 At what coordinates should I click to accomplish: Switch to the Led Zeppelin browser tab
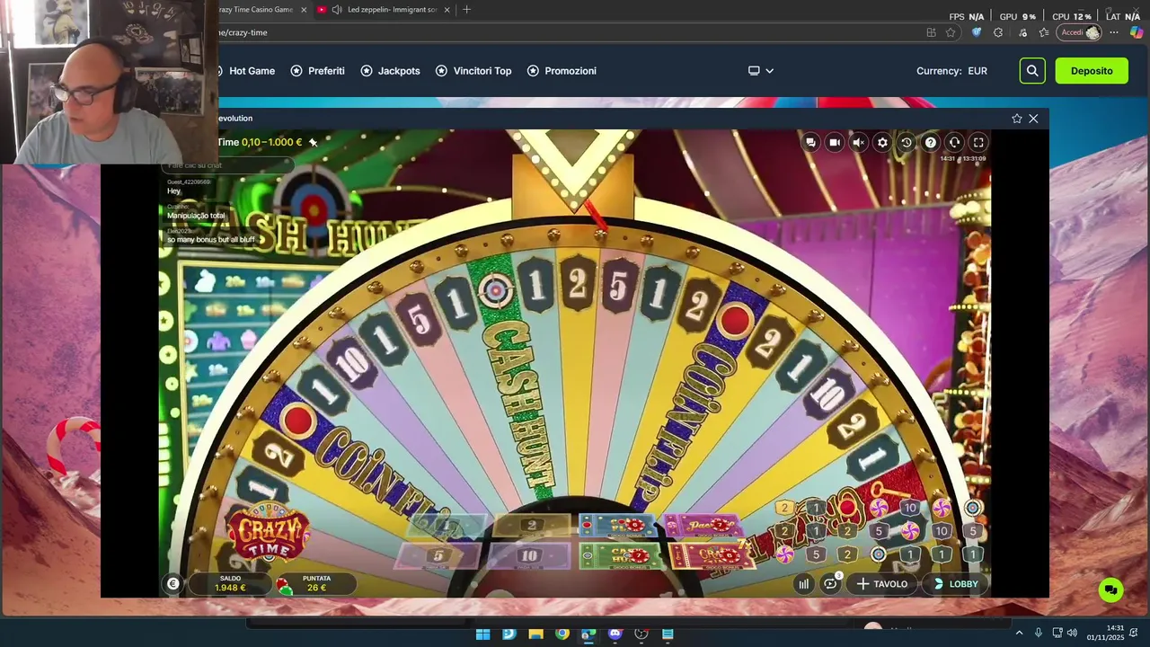pyautogui.click(x=383, y=10)
